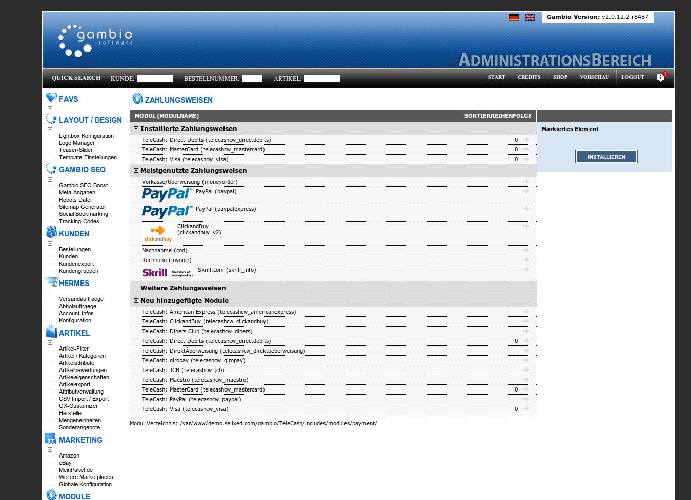Viewport: 691px width, 500px height.
Task: Click the British flag language icon
Action: (530, 17)
